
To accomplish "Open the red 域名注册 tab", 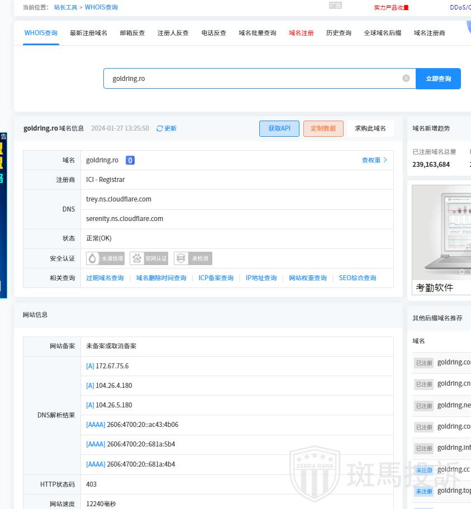I will 301,33.
